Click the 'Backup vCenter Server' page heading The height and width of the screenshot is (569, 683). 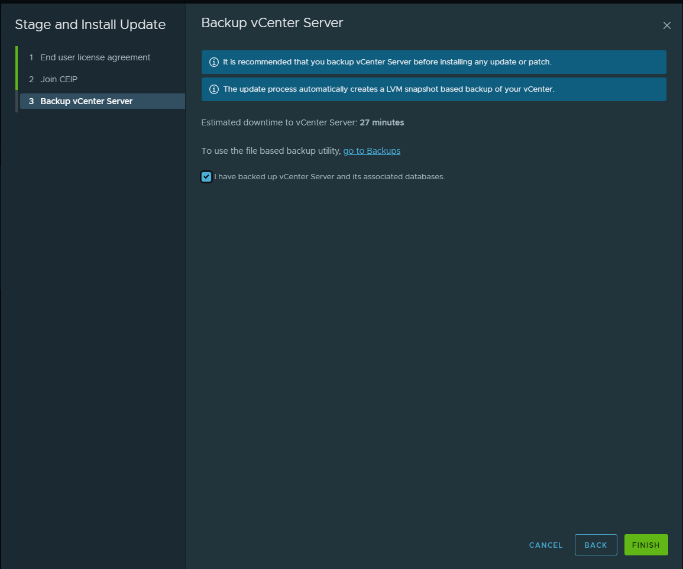coord(272,23)
